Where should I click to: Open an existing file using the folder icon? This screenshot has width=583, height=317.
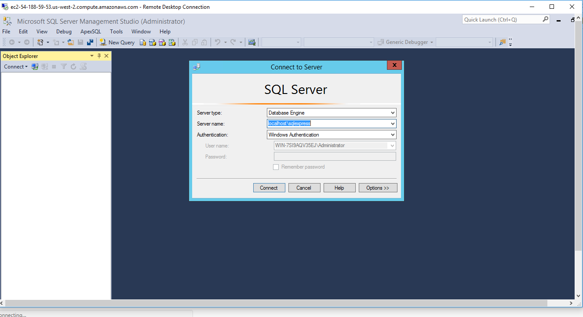click(70, 42)
